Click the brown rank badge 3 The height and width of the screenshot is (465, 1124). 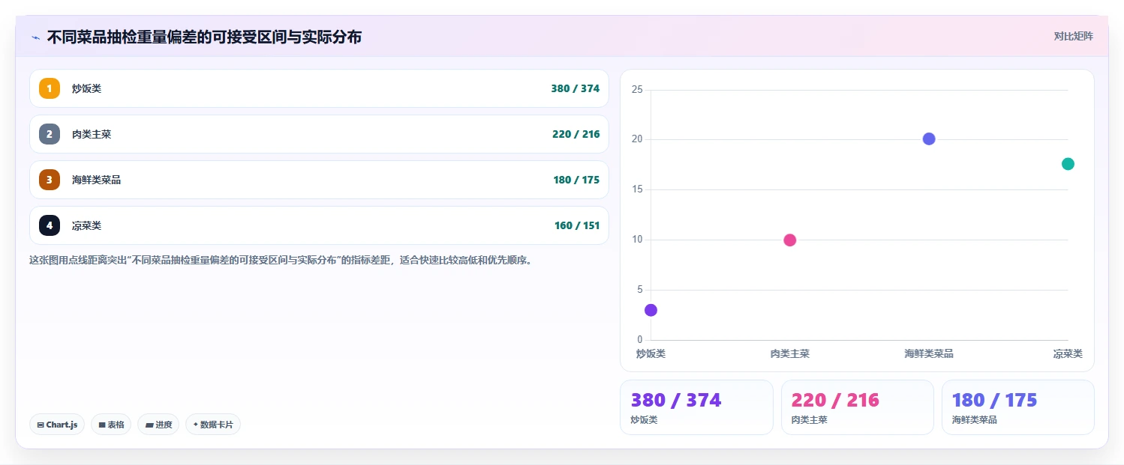click(x=50, y=180)
